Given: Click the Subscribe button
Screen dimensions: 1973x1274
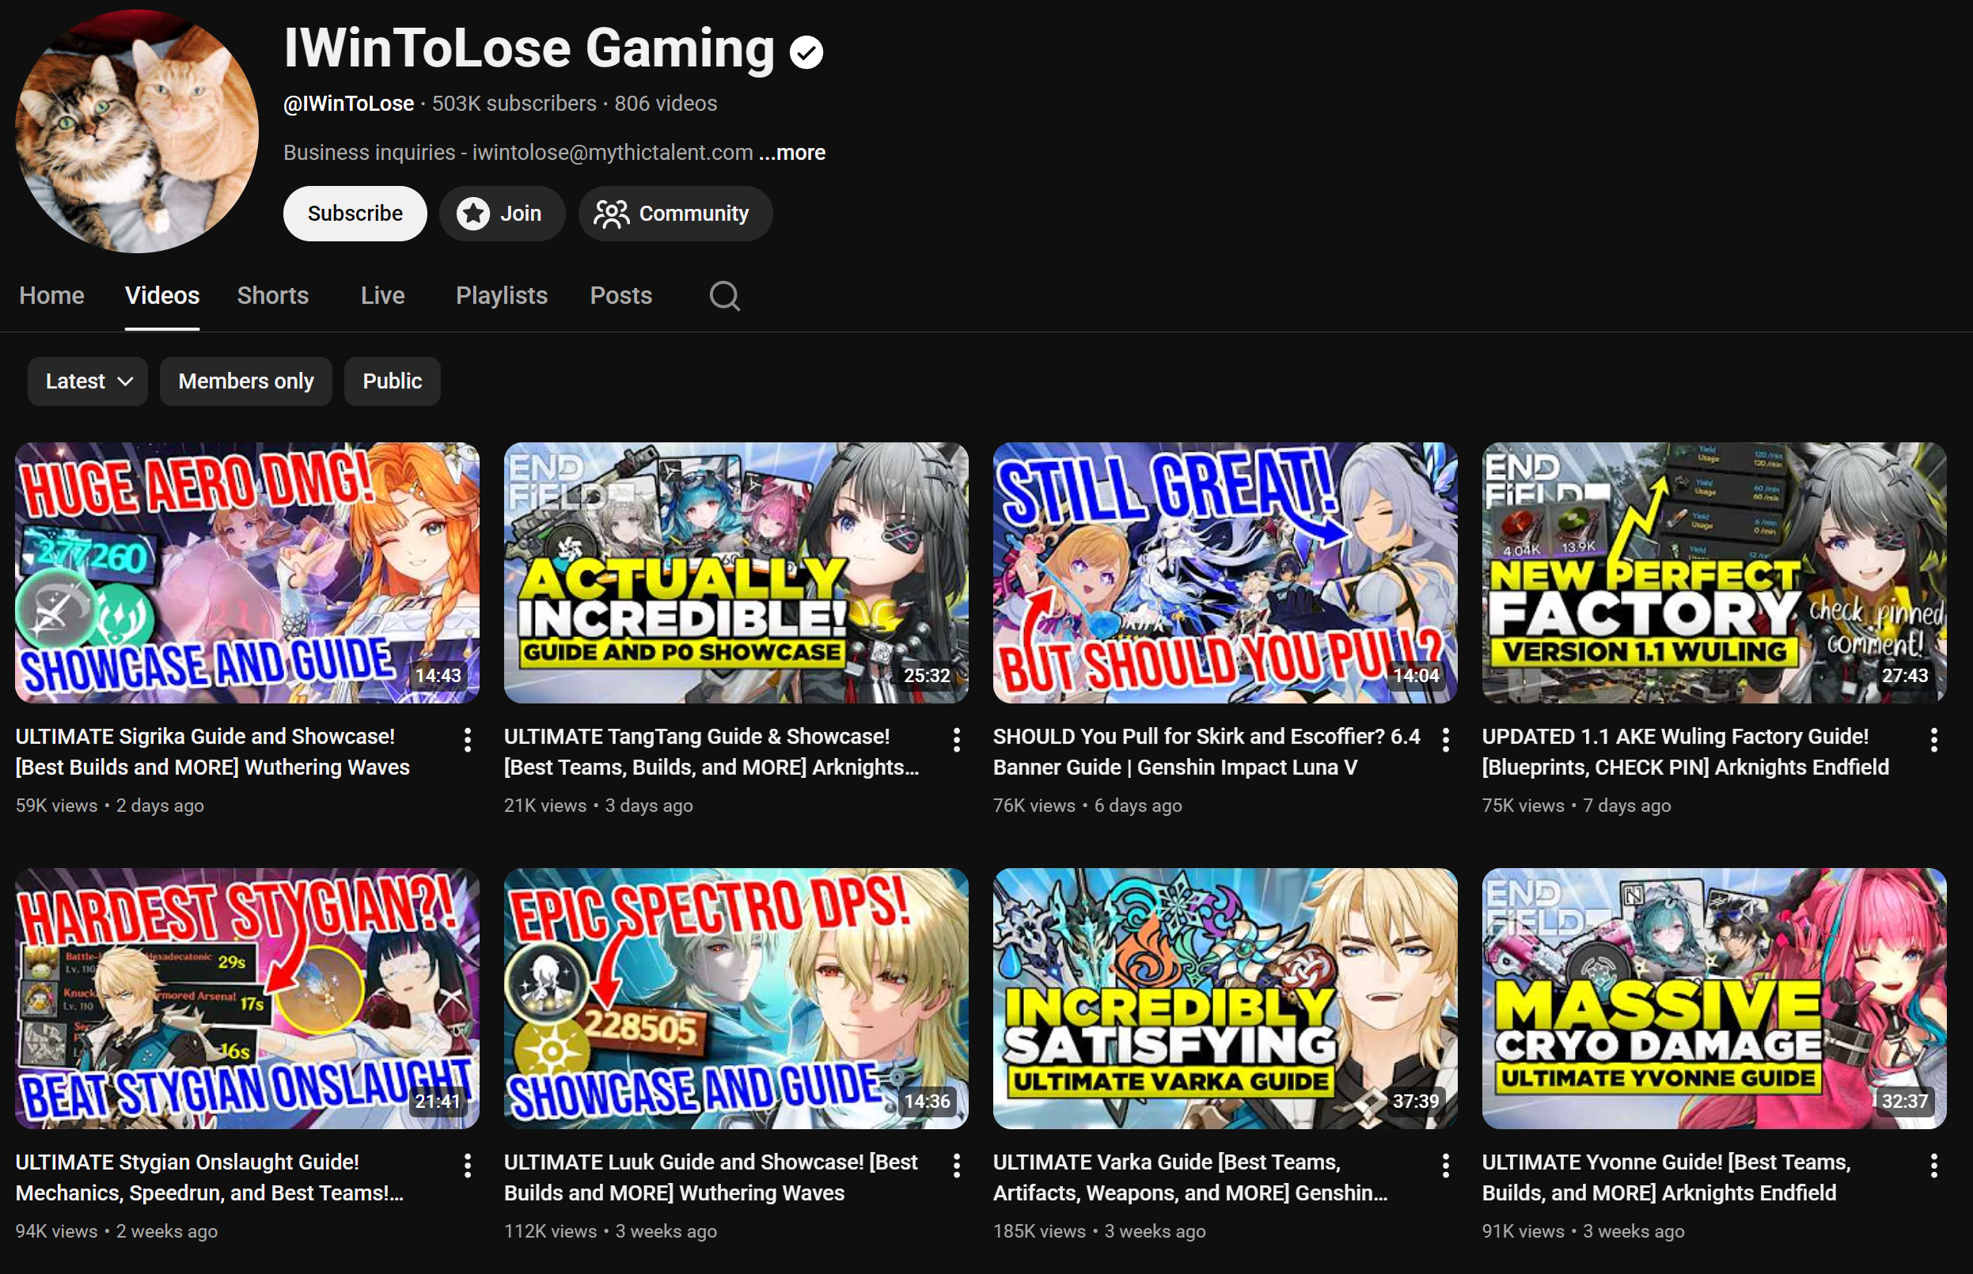Looking at the screenshot, I should 355,214.
